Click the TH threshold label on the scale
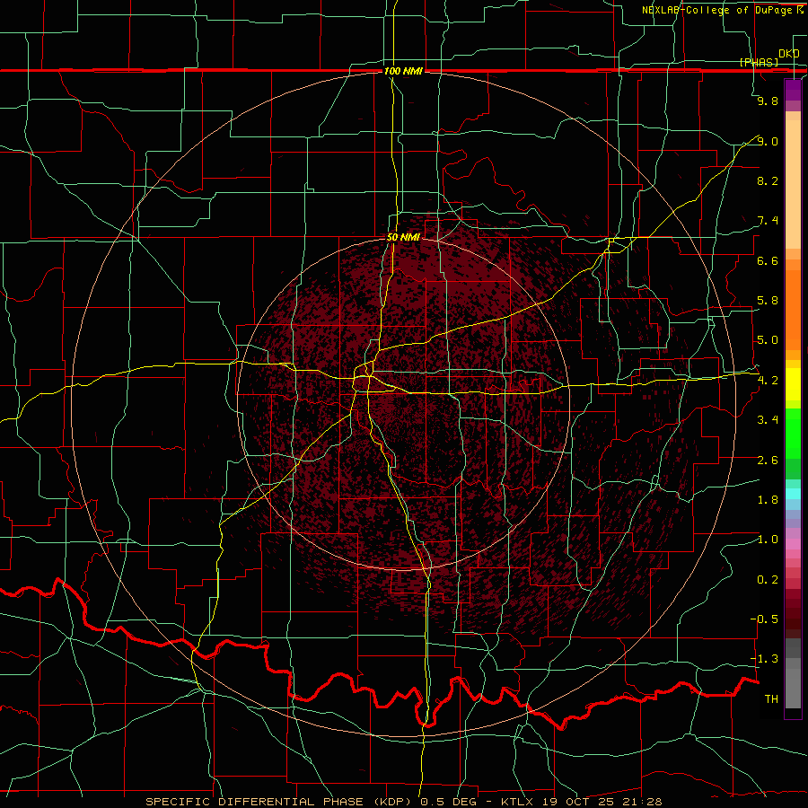 [x=771, y=699]
